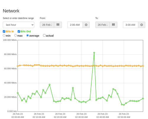Open the To time clock icon
The width and height of the screenshot is (148, 119).
141,25
